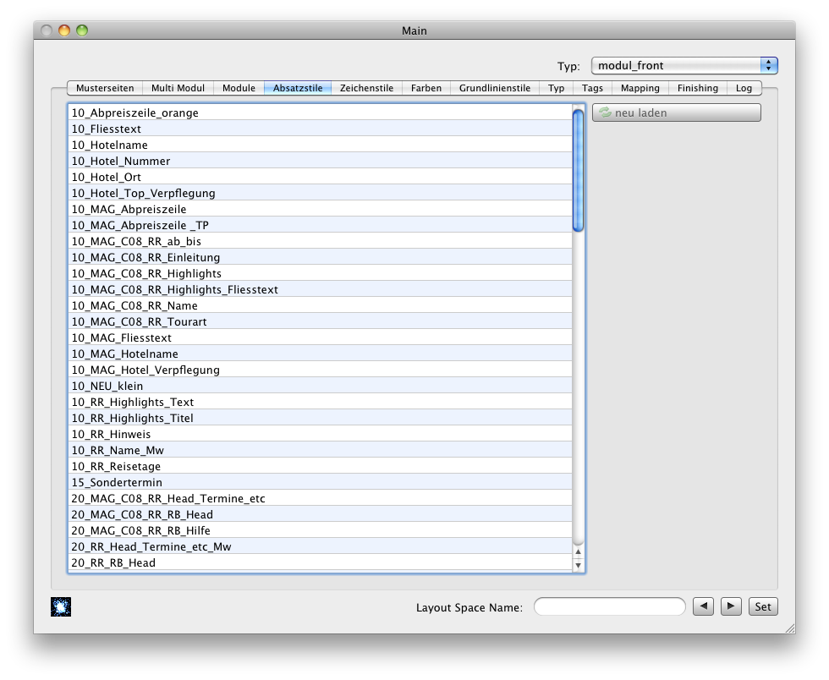
Task: Click the next arrow button
Action: click(732, 606)
